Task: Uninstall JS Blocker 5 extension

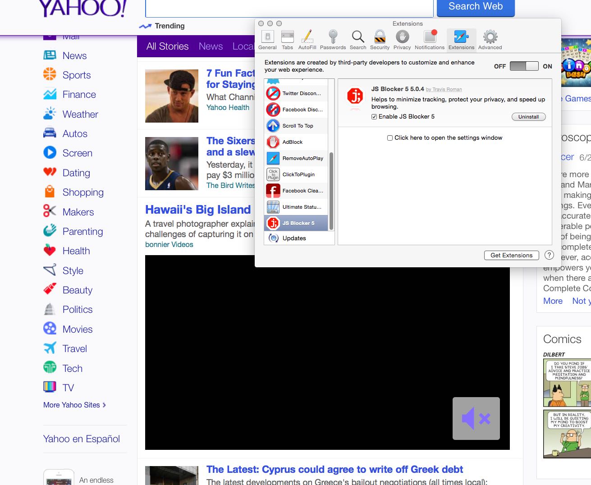Action: pyautogui.click(x=528, y=117)
